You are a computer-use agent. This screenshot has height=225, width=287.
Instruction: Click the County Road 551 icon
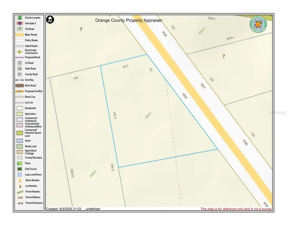click(x=20, y=74)
